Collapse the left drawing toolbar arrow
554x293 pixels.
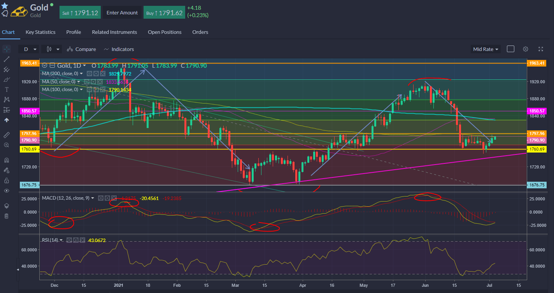tap(18, 269)
